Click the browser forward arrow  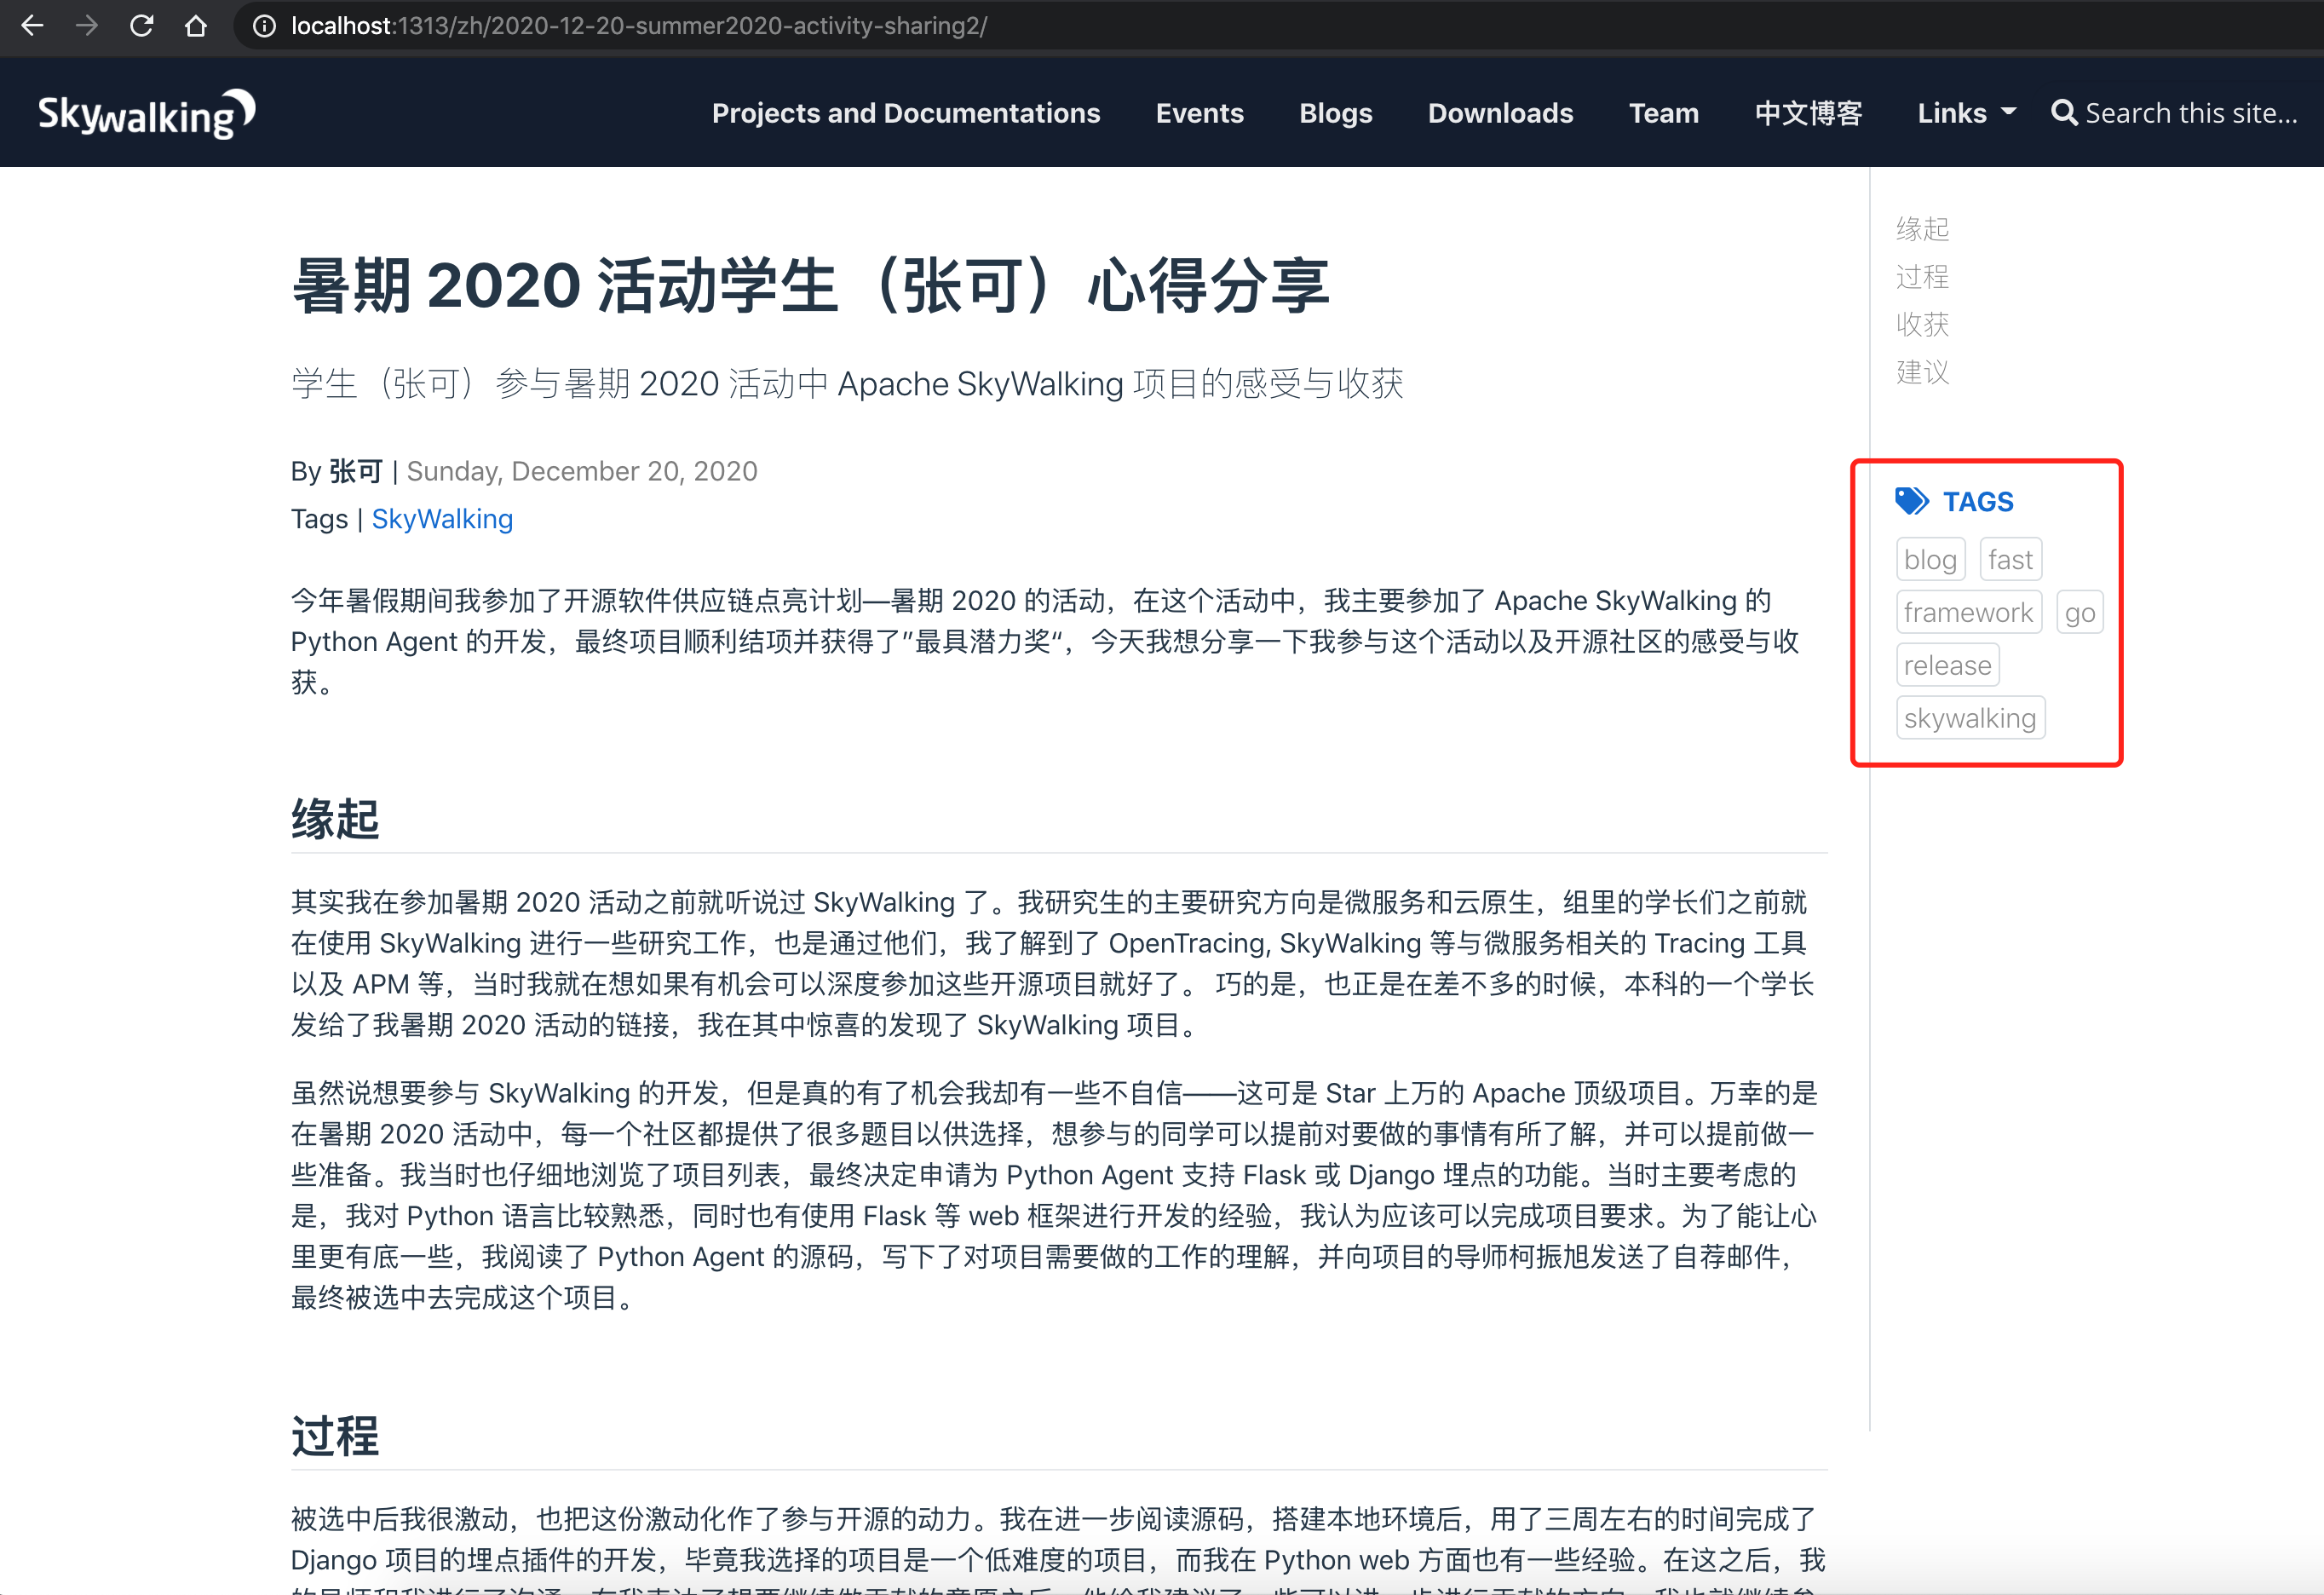pyautogui.click(x=87, y=26)
